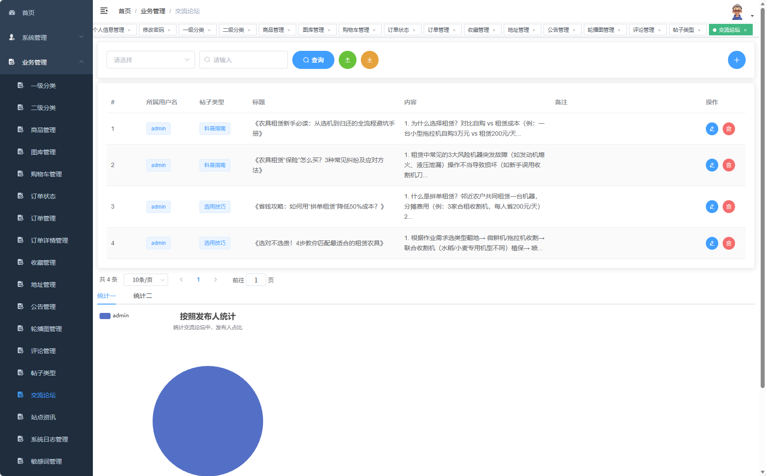Click the green upload icon
Screen dimensions: 766x476
348,60
